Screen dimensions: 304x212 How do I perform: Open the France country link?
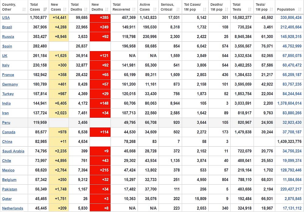(x=8, y=75)
